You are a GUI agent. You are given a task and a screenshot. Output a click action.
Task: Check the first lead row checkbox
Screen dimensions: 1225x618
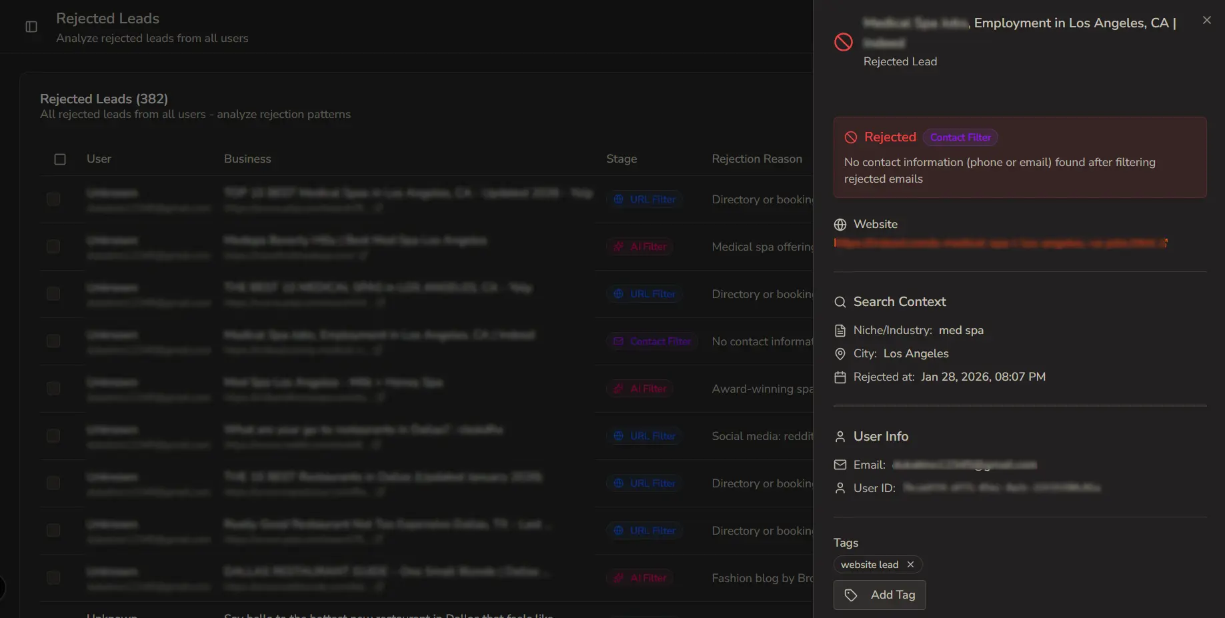[53, 199]
